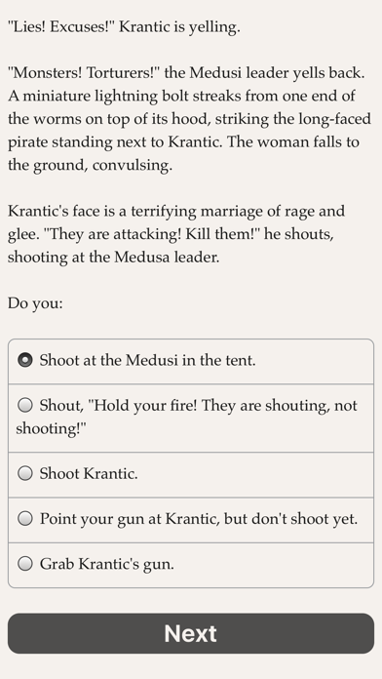This screenshot has width=382, height=679.
Task: Click the "shooting at the Medusa leader." line
Action: tap(114, 258)
